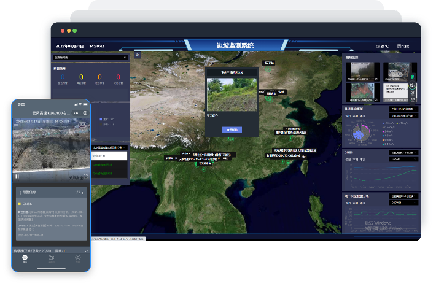Select the second green list entry in the left panel

pos(109,174)
